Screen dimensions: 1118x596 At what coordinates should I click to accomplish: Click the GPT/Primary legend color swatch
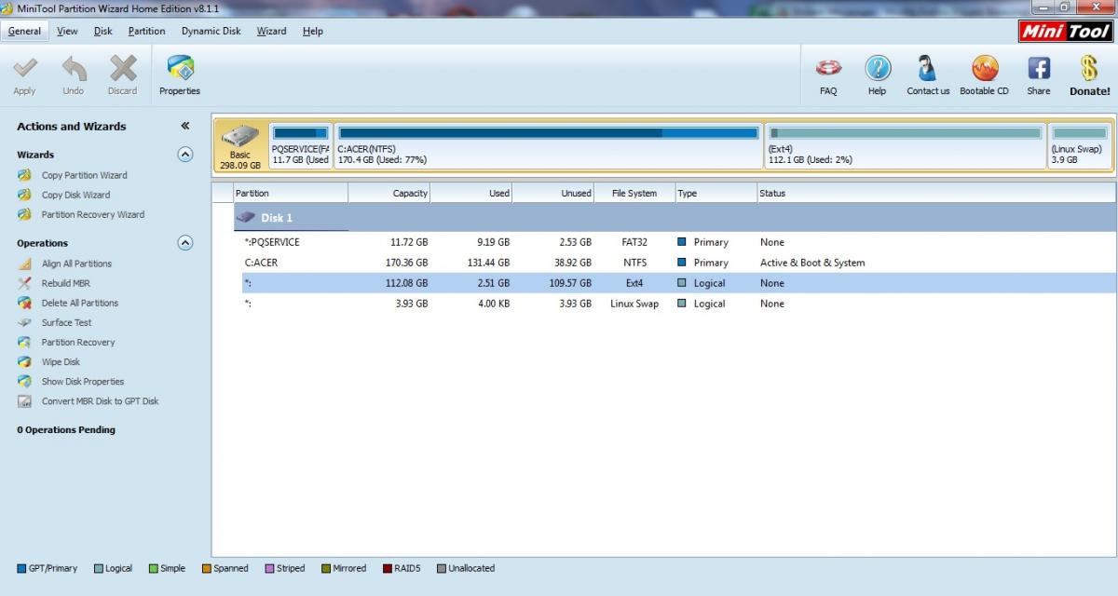click(x=21, y=568)
